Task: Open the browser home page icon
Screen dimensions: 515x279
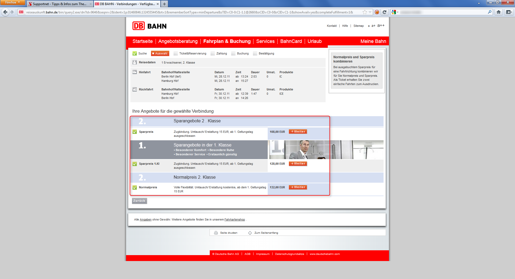Action: 499,12
